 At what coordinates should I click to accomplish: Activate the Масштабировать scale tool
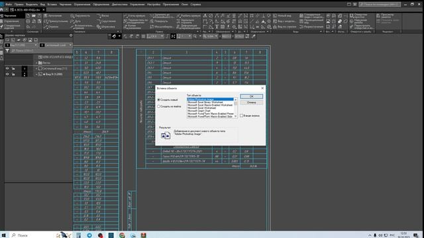tap(162, 26)
